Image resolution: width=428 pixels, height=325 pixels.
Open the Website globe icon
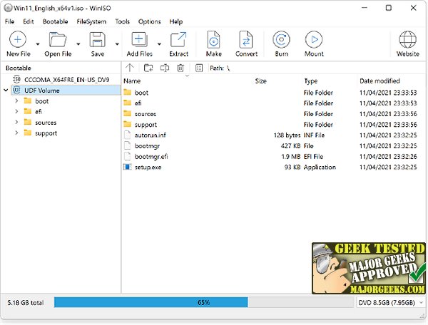tap(407, 40)
